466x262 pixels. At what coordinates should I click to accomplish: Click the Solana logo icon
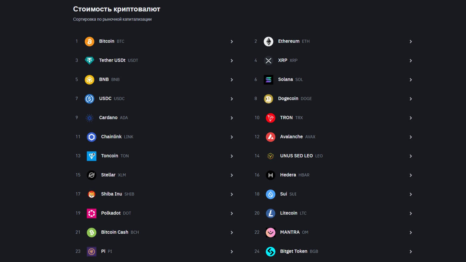269,80
